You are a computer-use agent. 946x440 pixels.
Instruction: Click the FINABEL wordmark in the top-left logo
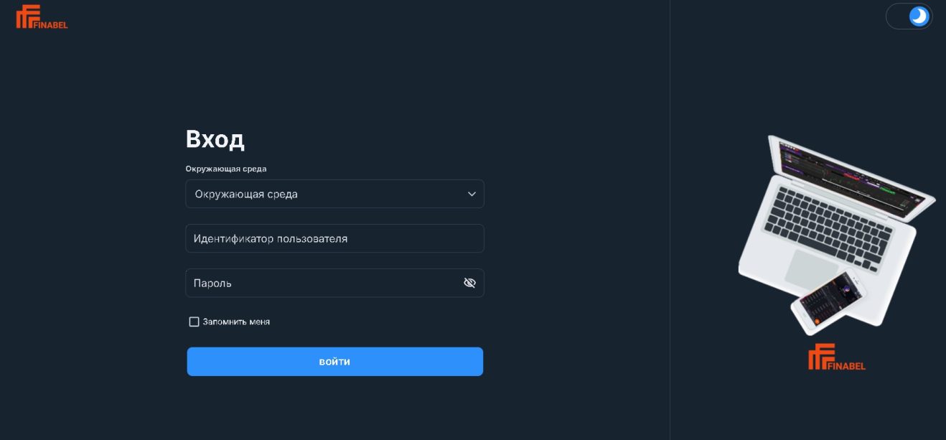(51, 25)
